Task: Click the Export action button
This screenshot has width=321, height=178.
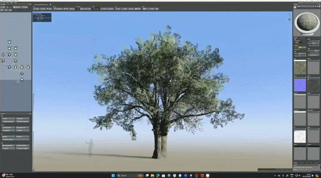Action: coord(23,130)
